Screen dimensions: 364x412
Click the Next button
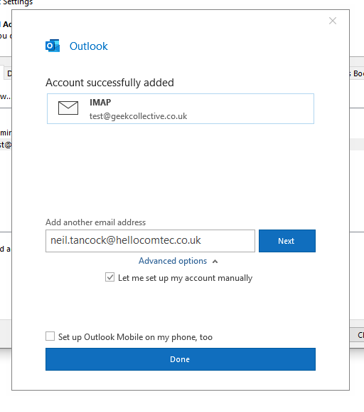(287, 241)
